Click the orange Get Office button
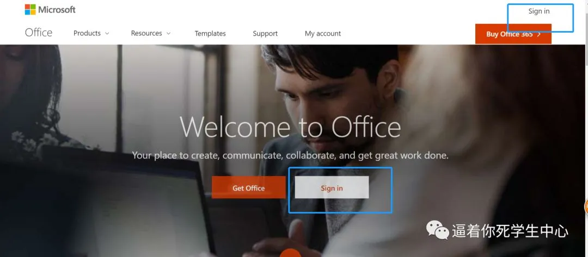Screen dimensions: 588x257 click(249, 187)
